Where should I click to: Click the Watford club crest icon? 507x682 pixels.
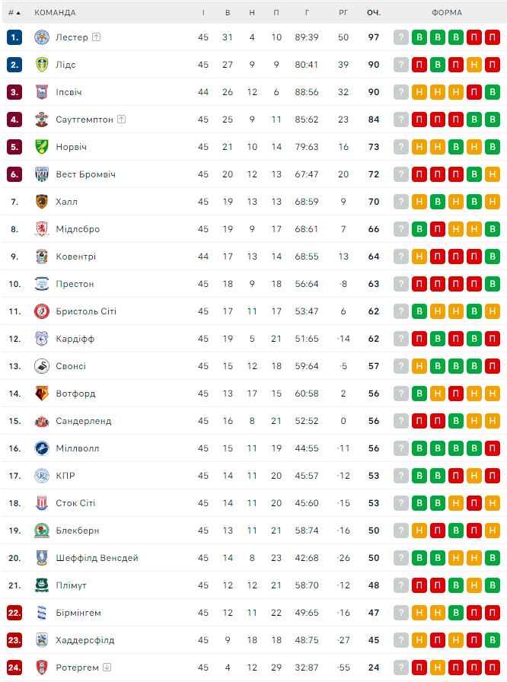(x=42, y=394)
